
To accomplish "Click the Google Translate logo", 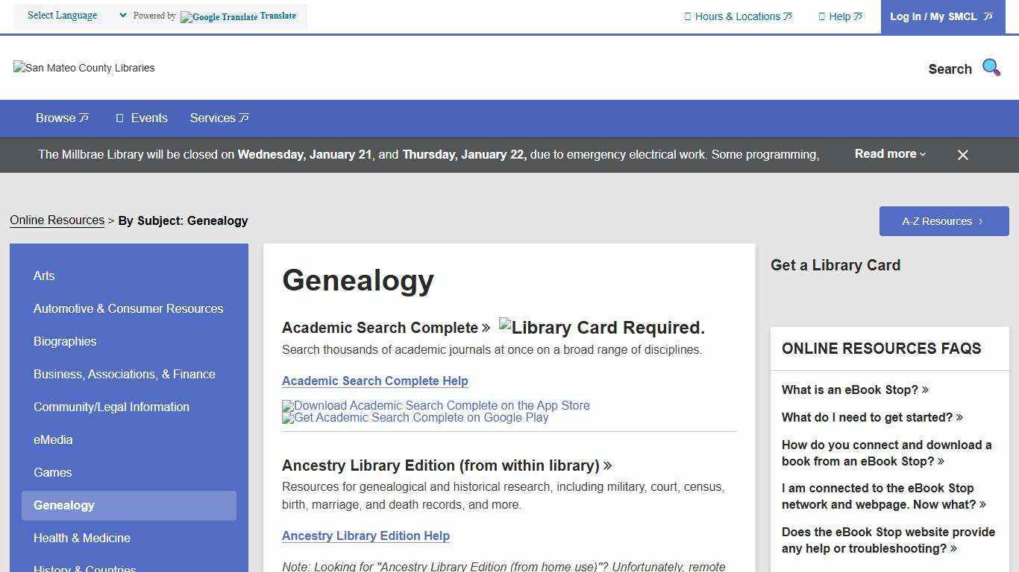I will pyautogui.click(x=219, y=16).
